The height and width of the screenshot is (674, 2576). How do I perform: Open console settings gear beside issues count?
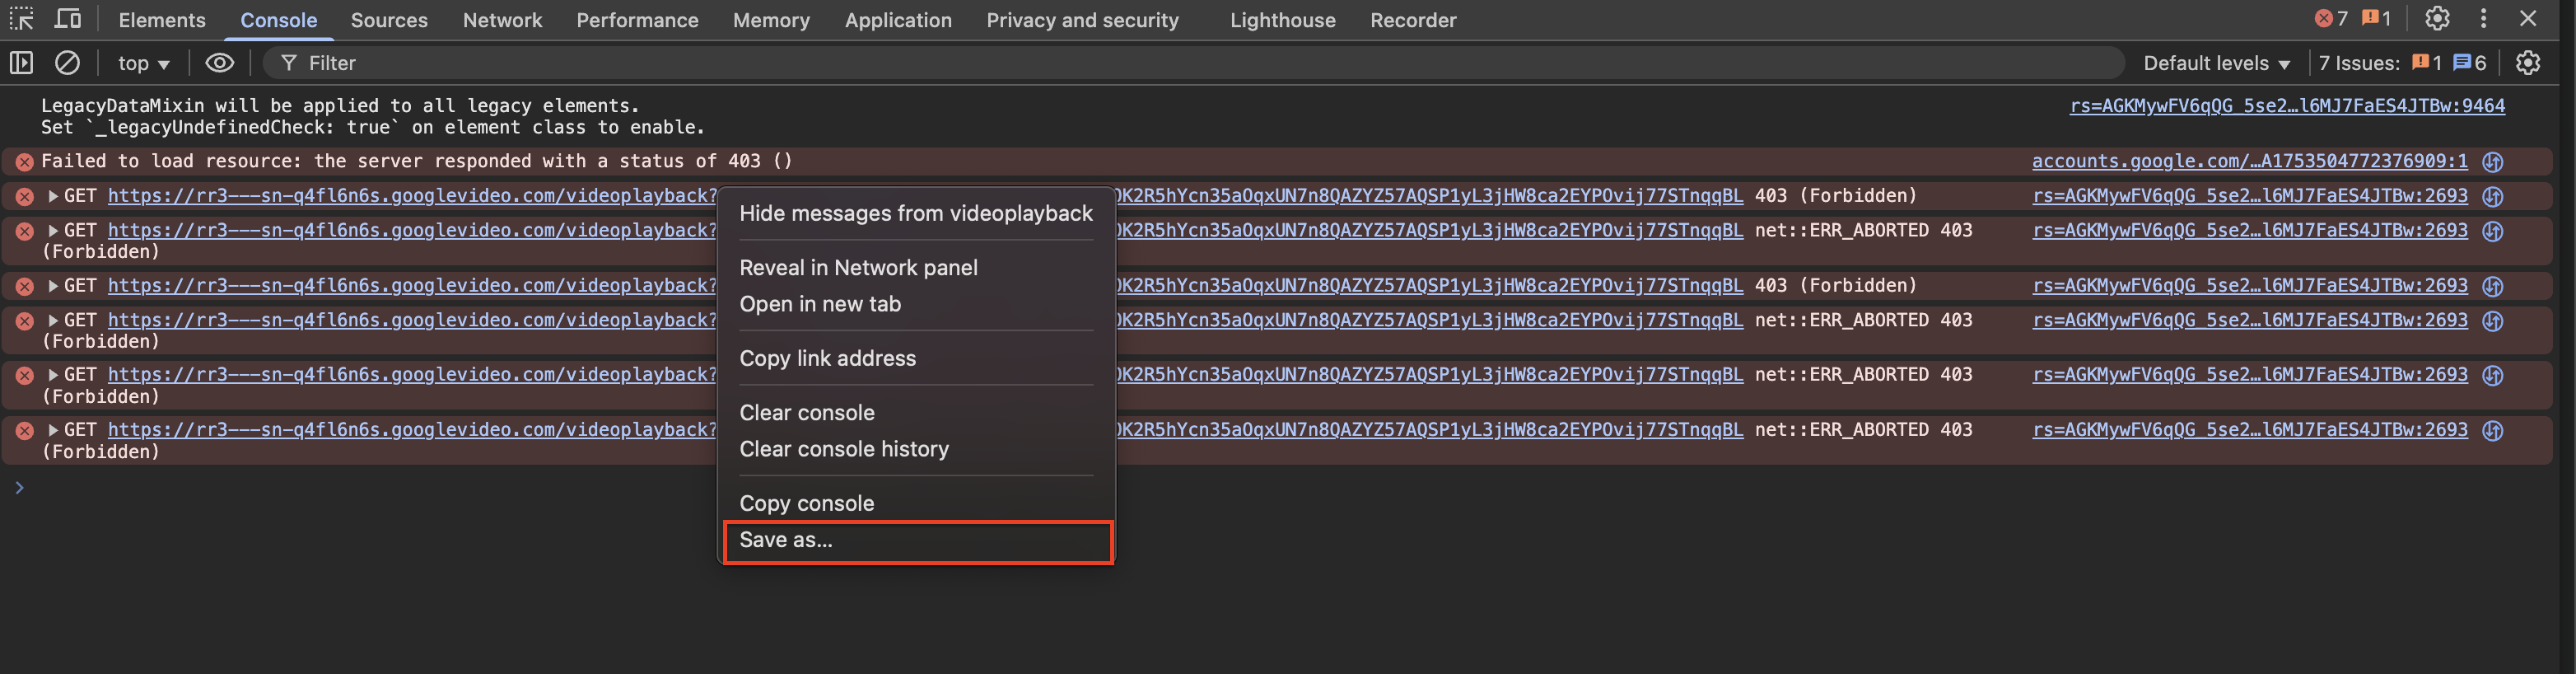pyautogui.click(x=2528, y=63)
